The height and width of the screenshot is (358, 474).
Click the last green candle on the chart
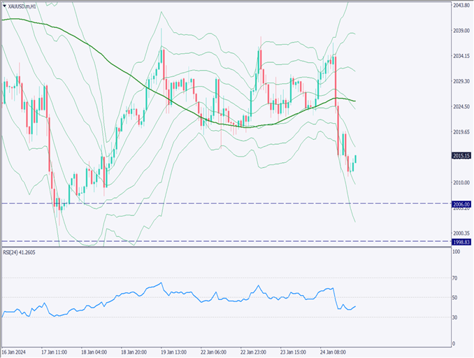(x=356, y=160)
